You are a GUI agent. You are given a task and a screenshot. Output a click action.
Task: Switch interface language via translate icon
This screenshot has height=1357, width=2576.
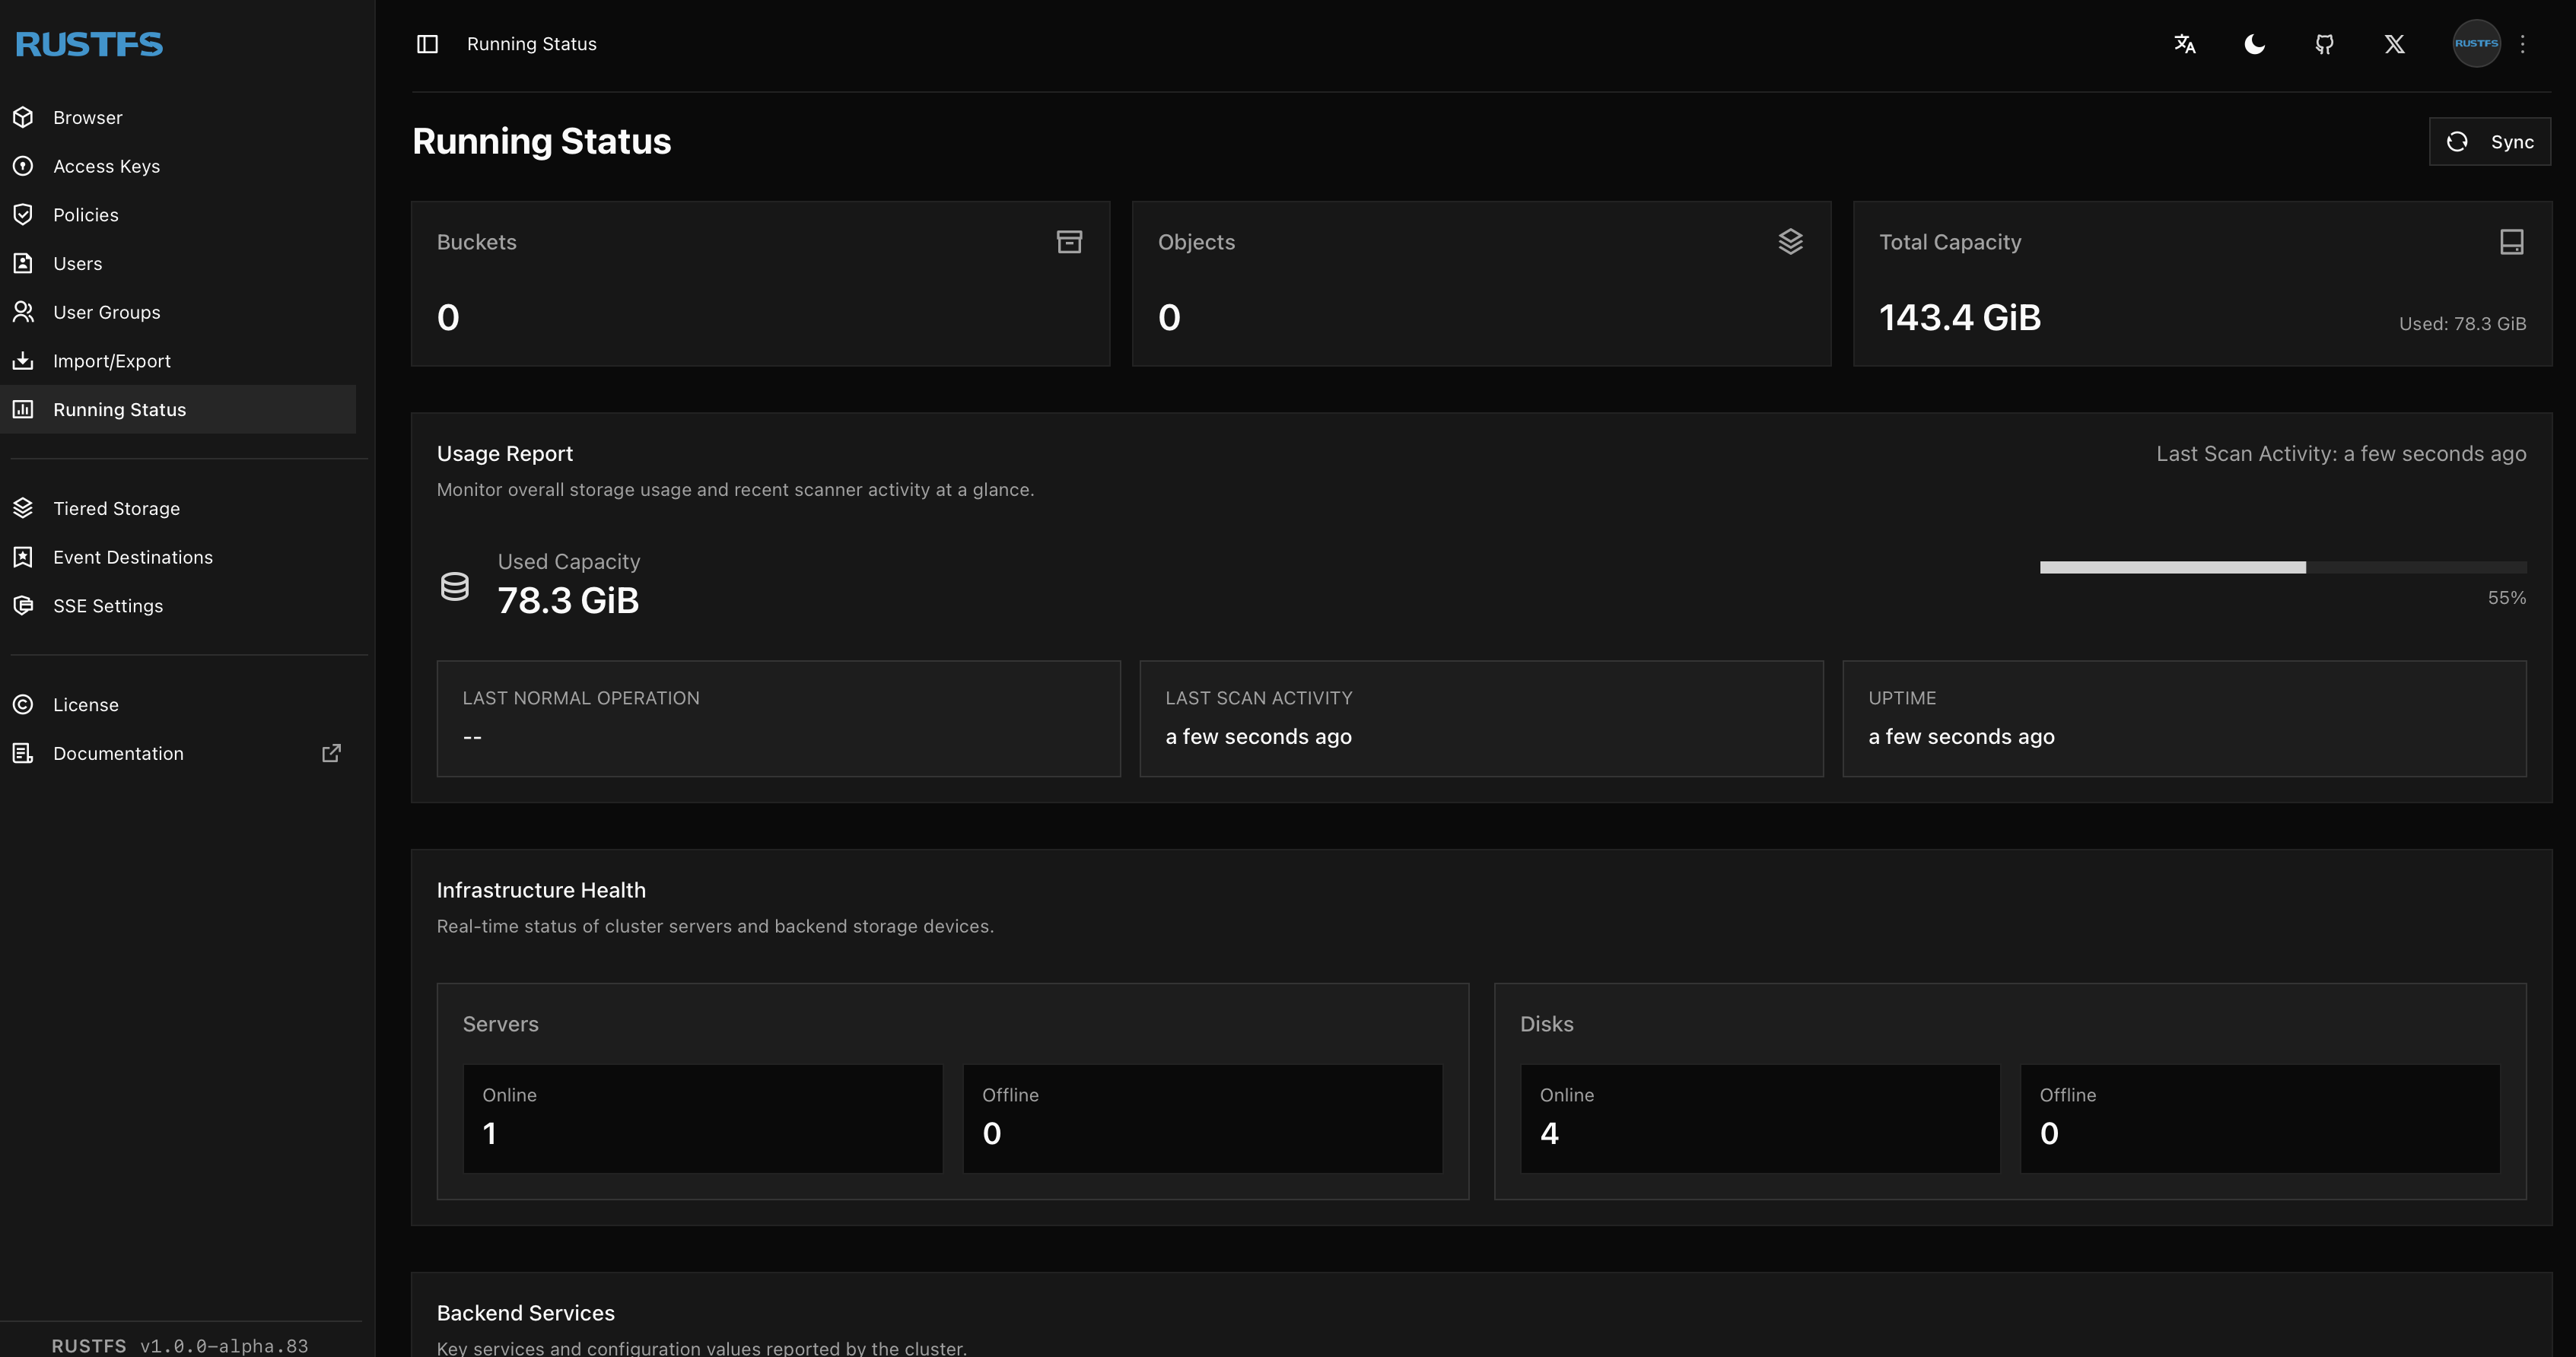coord(2184,43)
